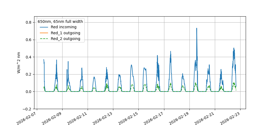
Task: Click the tallest blue peak above 0.7
Action: 197,29
